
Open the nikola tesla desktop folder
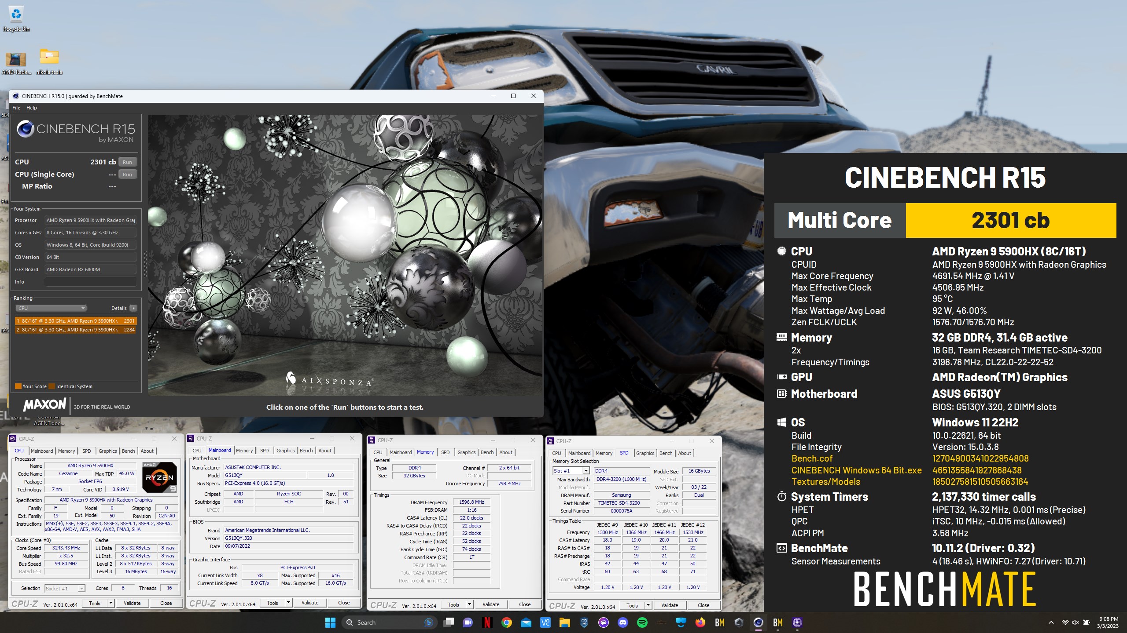(49, 62)
